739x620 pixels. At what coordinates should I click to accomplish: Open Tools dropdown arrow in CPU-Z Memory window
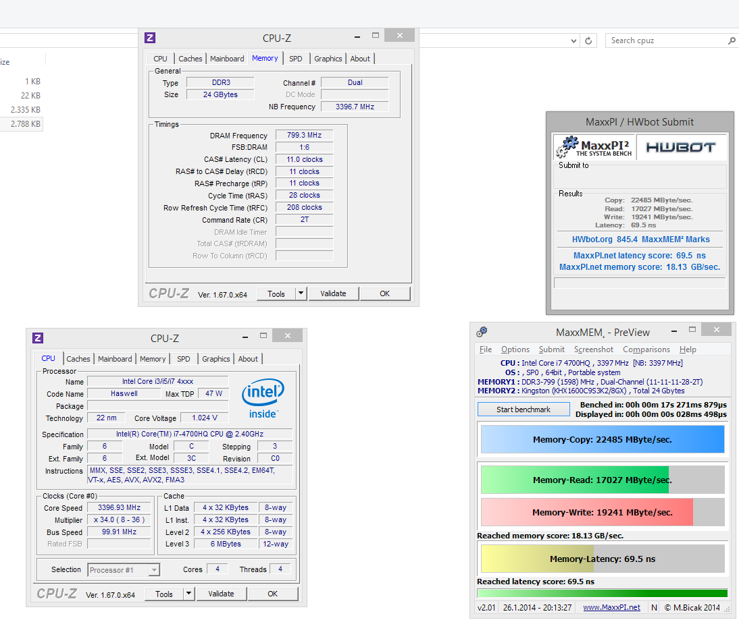click(301, 293)
